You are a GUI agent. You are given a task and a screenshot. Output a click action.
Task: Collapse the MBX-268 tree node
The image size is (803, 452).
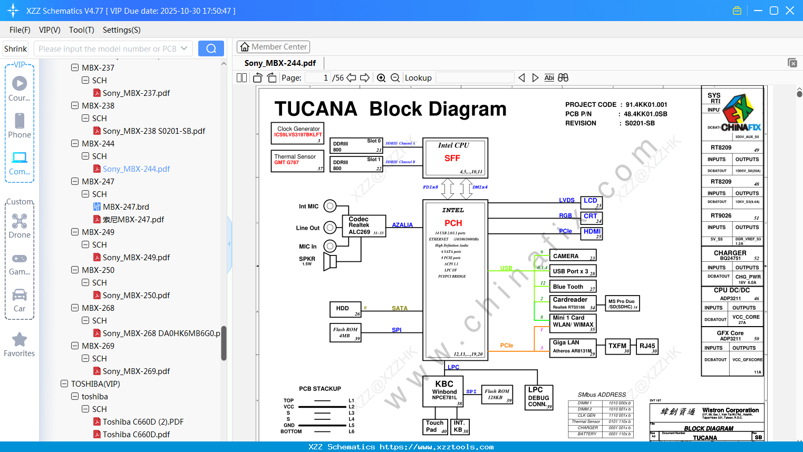[75, 308]
